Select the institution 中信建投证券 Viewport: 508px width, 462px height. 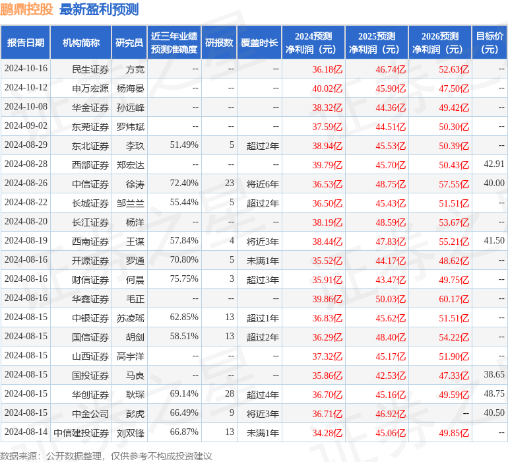point(81,433)
